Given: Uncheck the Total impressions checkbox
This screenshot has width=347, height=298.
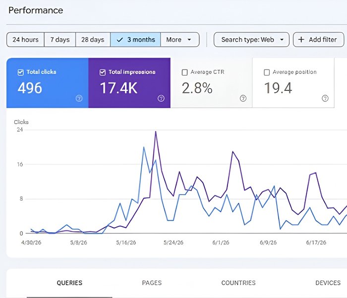Looking at the screenshot, I should coord(103,73).
